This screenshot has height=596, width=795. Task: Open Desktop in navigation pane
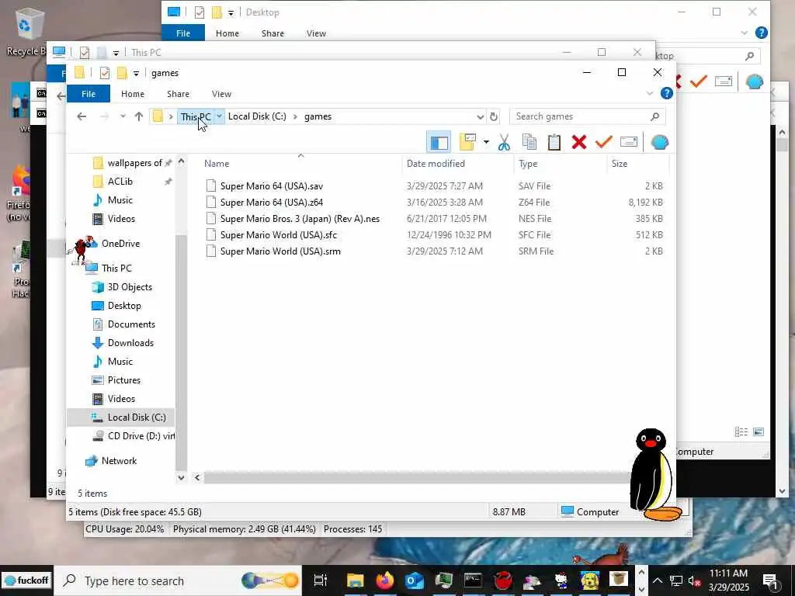click(x=124, y=306)
